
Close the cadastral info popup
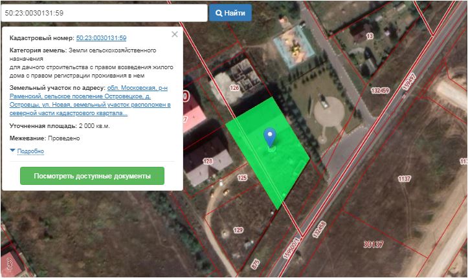174,34
